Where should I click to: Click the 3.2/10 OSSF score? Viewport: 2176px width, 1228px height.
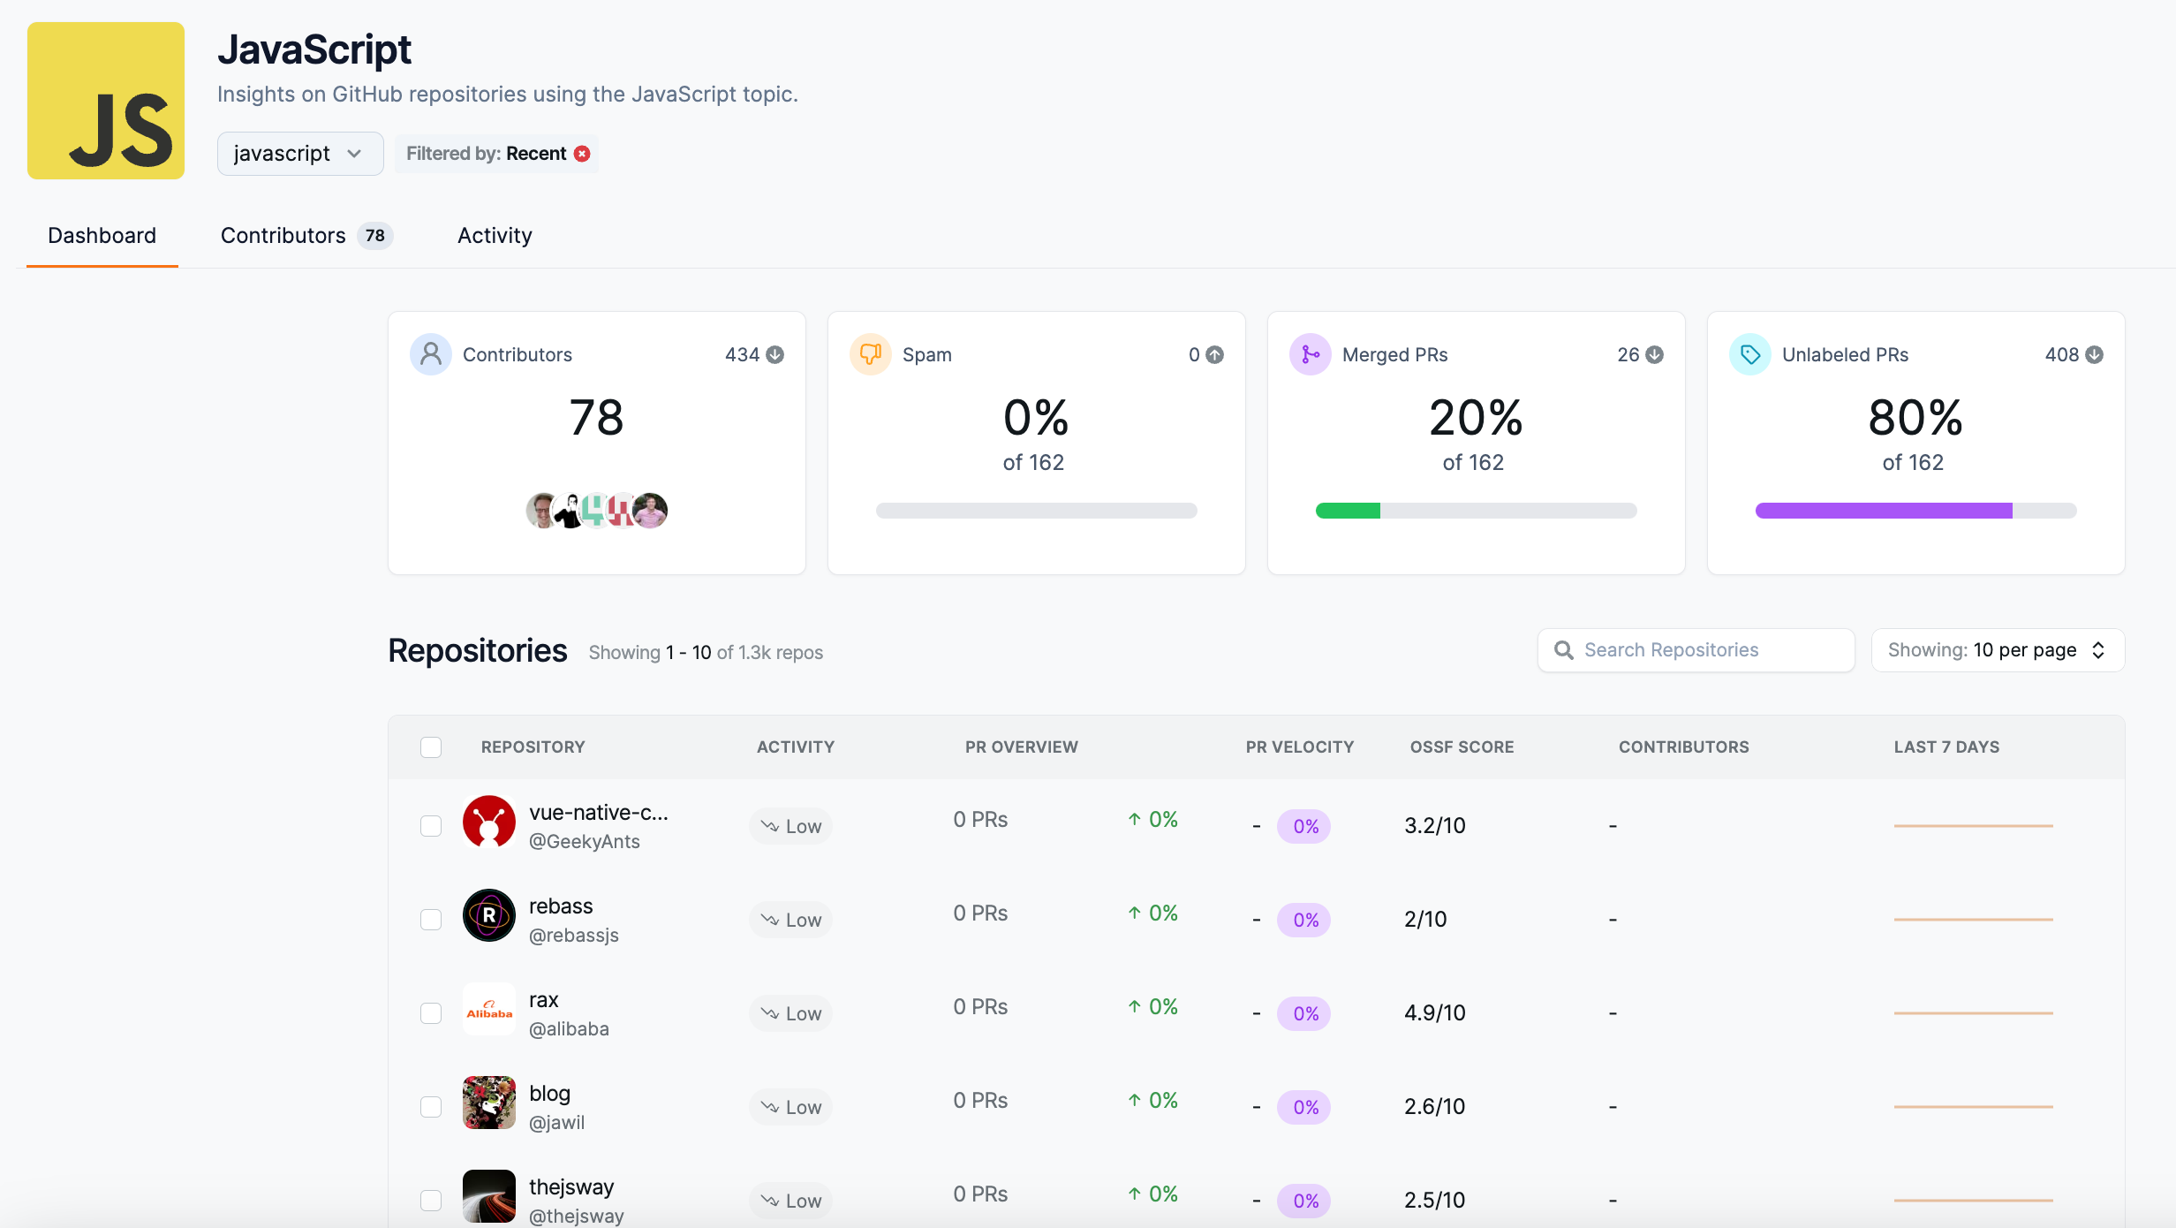pyautogui.click(x=1435, y=826)
